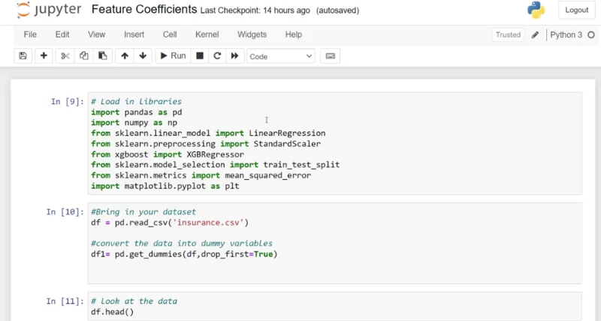The width and height of the screenshot is (601, 321).
Task: Click the 'import pandas as pd' line
Action: pos(137,112)
